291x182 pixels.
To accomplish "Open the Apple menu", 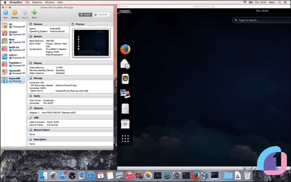I will pyautogui.click(x=5, y=2).
